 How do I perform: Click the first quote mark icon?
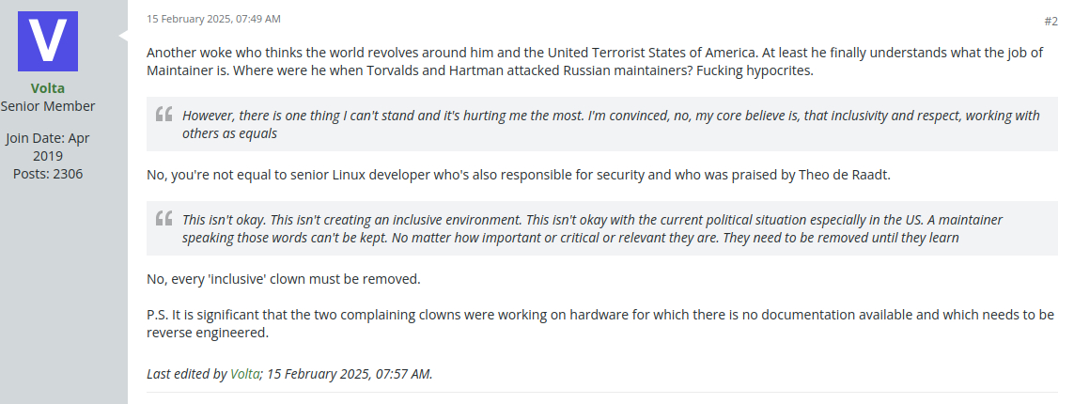click(164, 115)
